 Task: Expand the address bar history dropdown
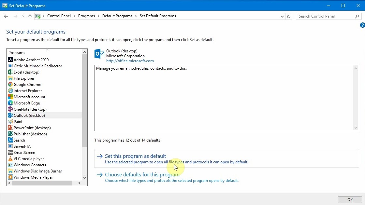[x=282, y=16]
